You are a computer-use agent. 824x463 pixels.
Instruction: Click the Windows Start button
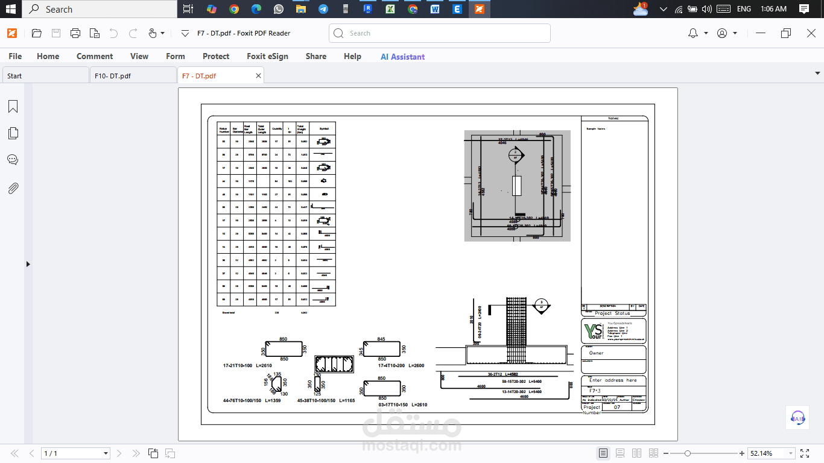click(10, 9)
